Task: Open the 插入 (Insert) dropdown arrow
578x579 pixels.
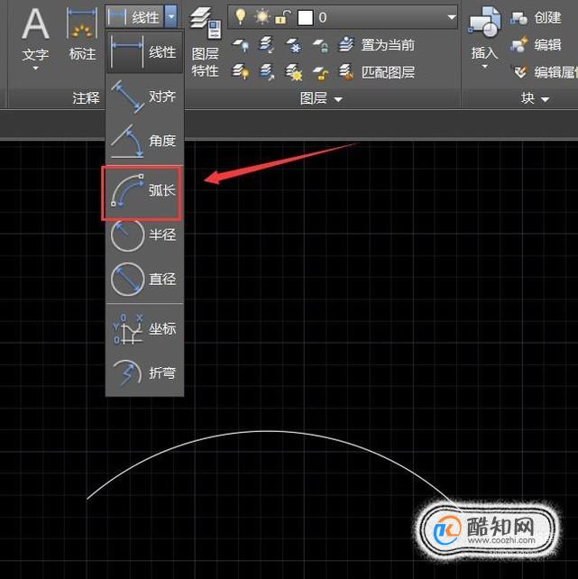Action: pos(484,67)
